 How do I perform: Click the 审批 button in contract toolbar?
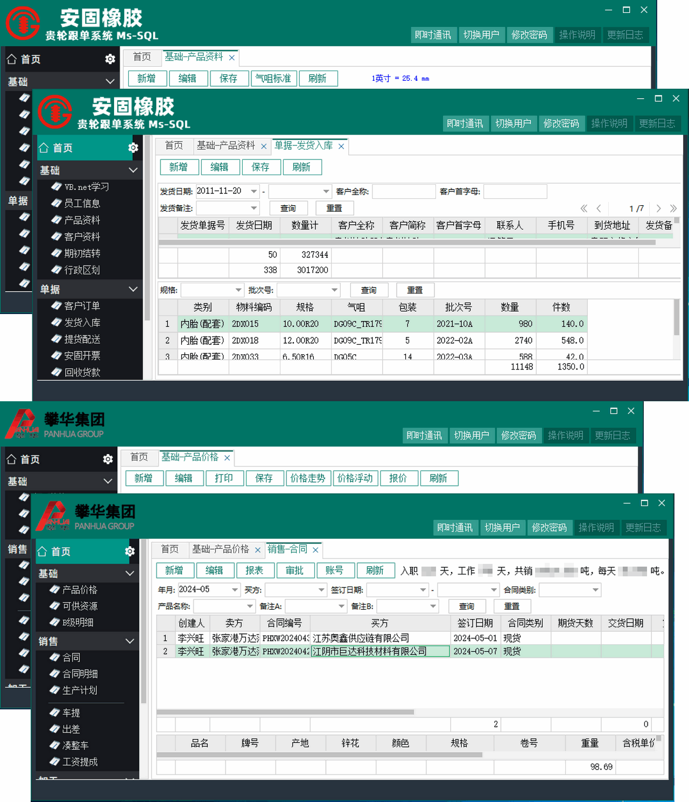[294, 570]
